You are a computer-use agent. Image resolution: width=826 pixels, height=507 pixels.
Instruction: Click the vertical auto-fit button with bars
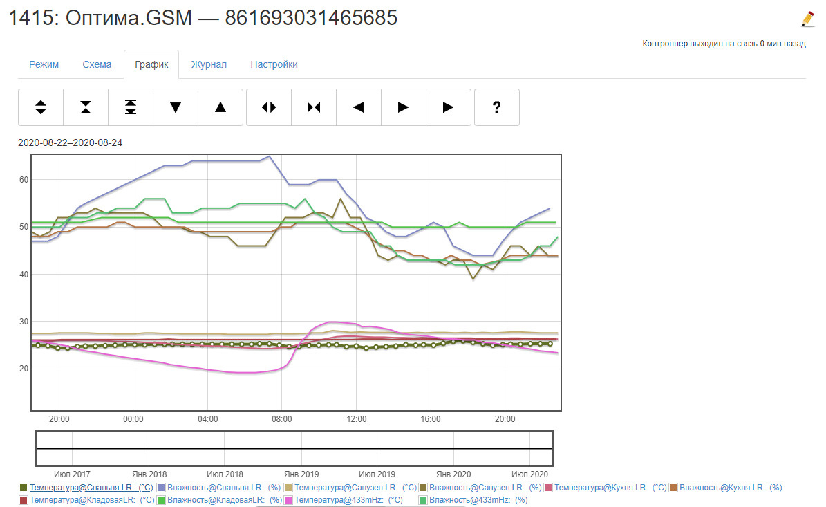pos(131,107)
